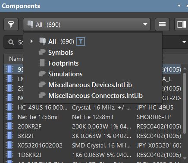The height and width of the screenshot is (163, 188).
Task: Select Miscellaneous Devices.IntLib library
Action: pyautogui.click(x=90, y=85)
